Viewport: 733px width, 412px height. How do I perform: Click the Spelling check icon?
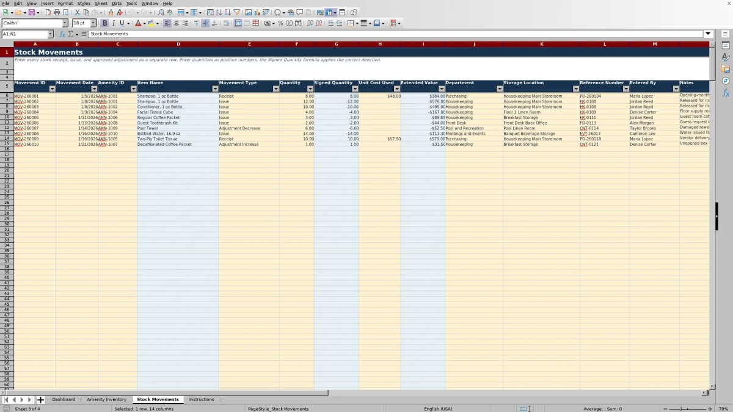(169, 12)
